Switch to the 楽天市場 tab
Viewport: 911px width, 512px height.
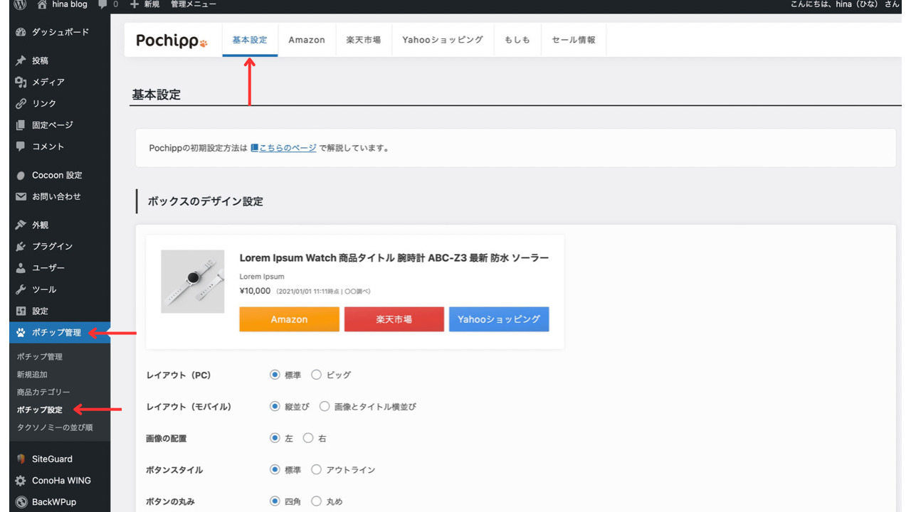364,40
